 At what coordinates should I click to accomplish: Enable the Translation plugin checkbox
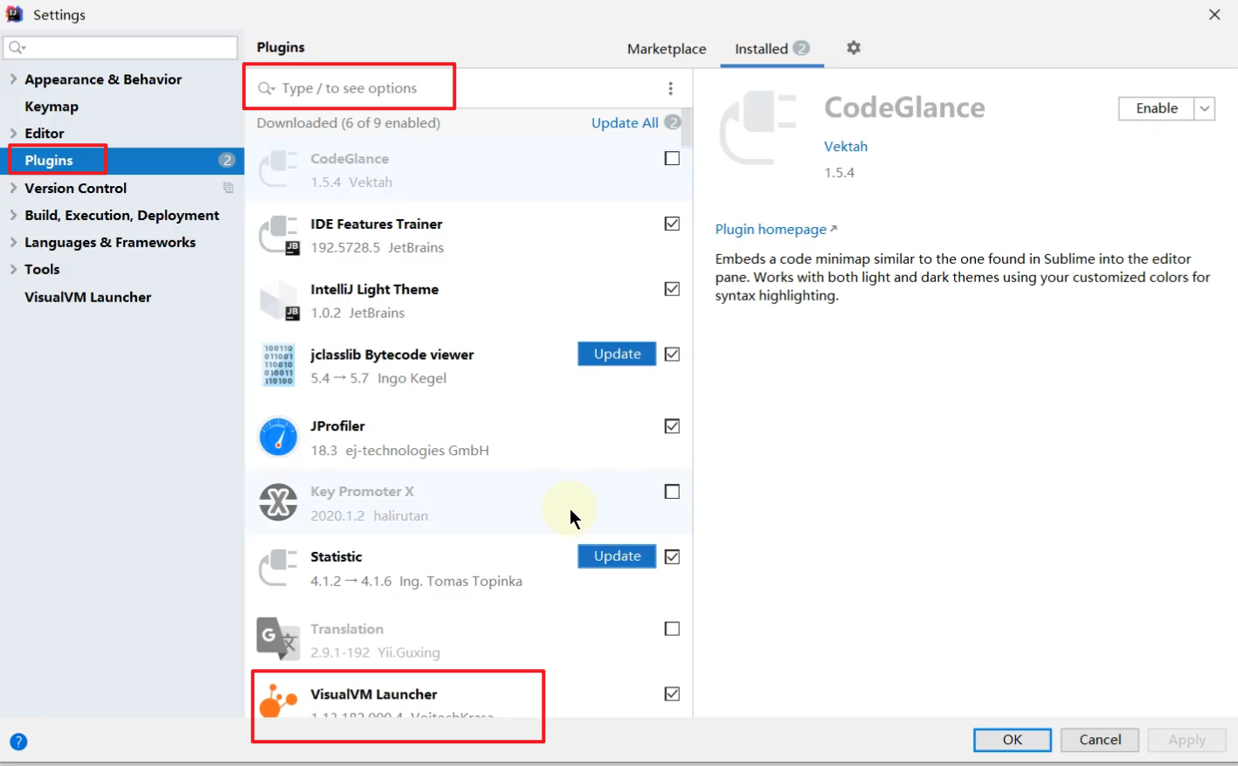(x=672, y=629)
